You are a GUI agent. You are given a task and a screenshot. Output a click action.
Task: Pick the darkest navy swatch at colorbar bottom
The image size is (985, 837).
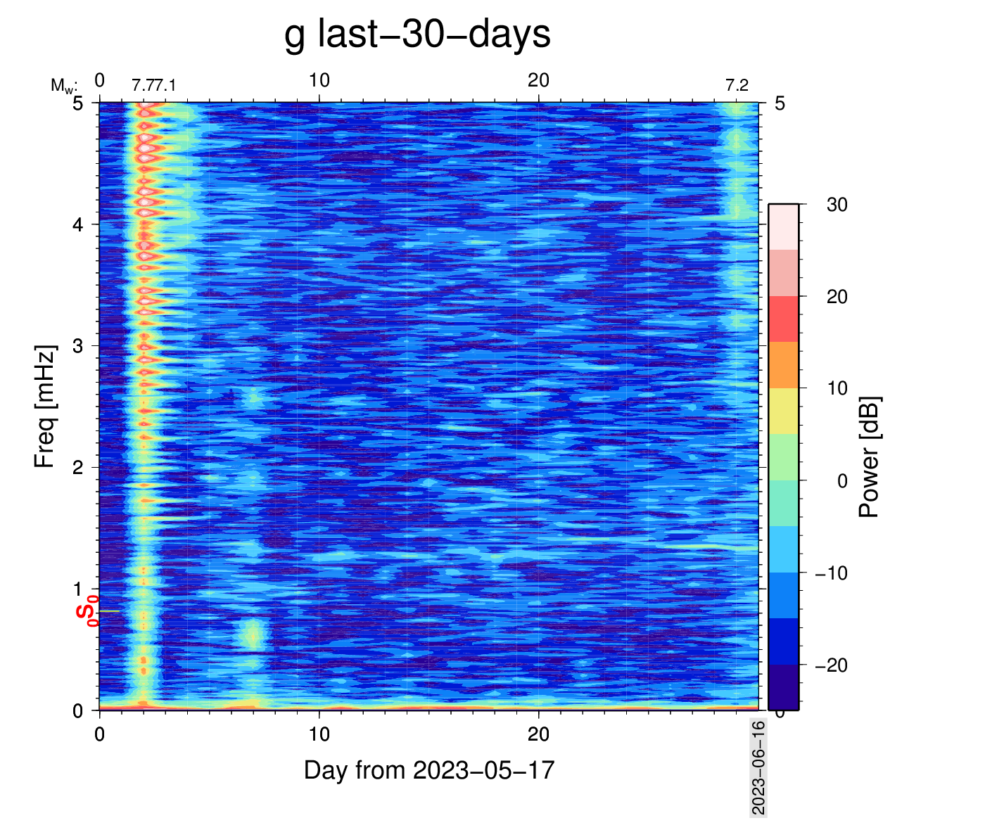[x=783, y=687]
